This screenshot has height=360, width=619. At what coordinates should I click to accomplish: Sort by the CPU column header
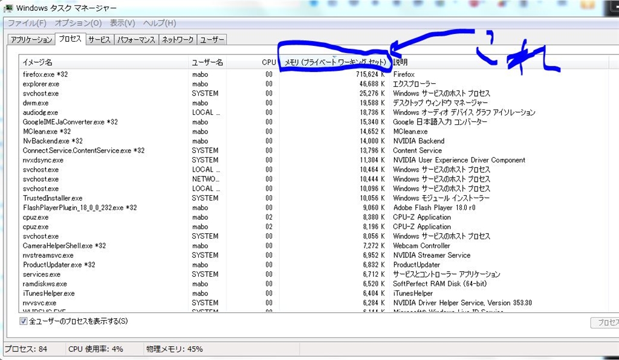coord(253,62)
